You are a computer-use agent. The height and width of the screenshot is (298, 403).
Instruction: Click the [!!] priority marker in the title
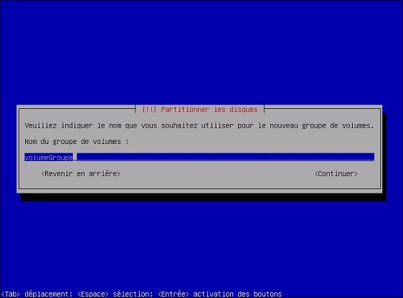tap(149, 110)
